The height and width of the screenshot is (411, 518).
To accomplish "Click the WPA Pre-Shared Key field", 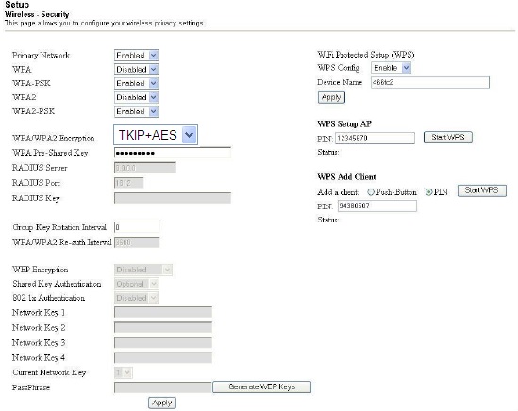I will pyautogui.click(x=173, y=153).
